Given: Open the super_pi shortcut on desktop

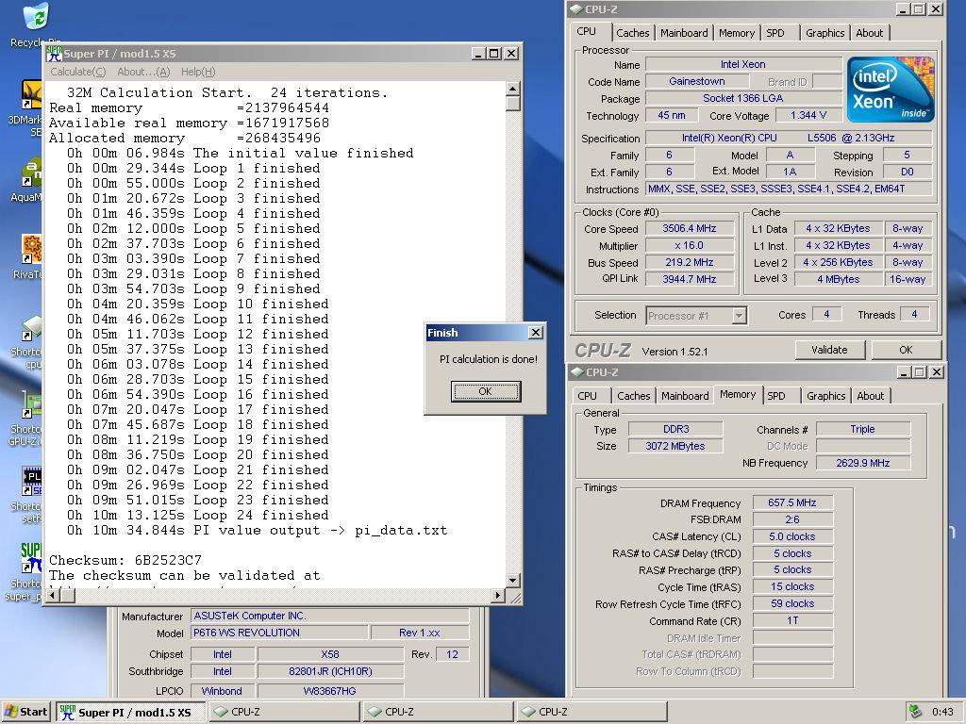Looking at the screenshot, I should point(31,558).
